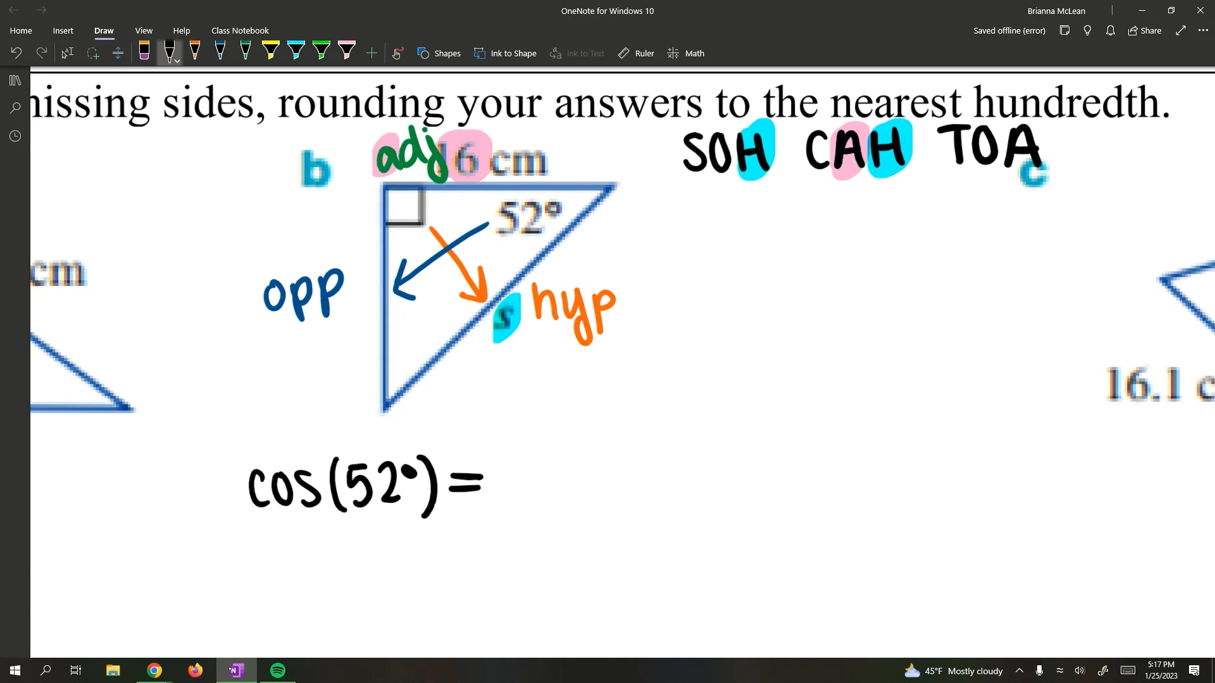Expand hidden system tray icons
This screenshot has height=683, width=1215.
[x=1019, y=670]
